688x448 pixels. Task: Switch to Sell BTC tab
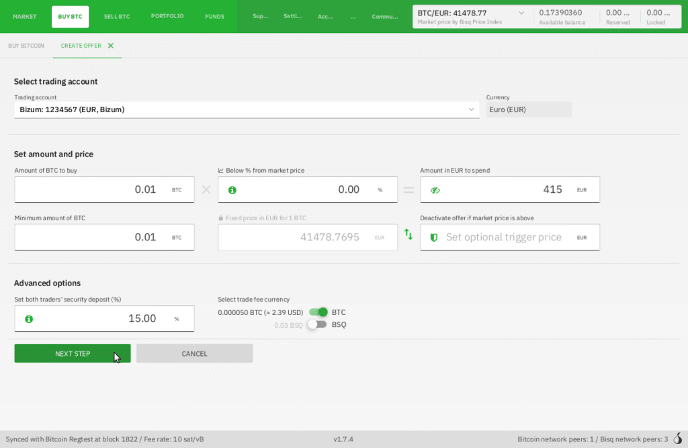click(117, 17)
